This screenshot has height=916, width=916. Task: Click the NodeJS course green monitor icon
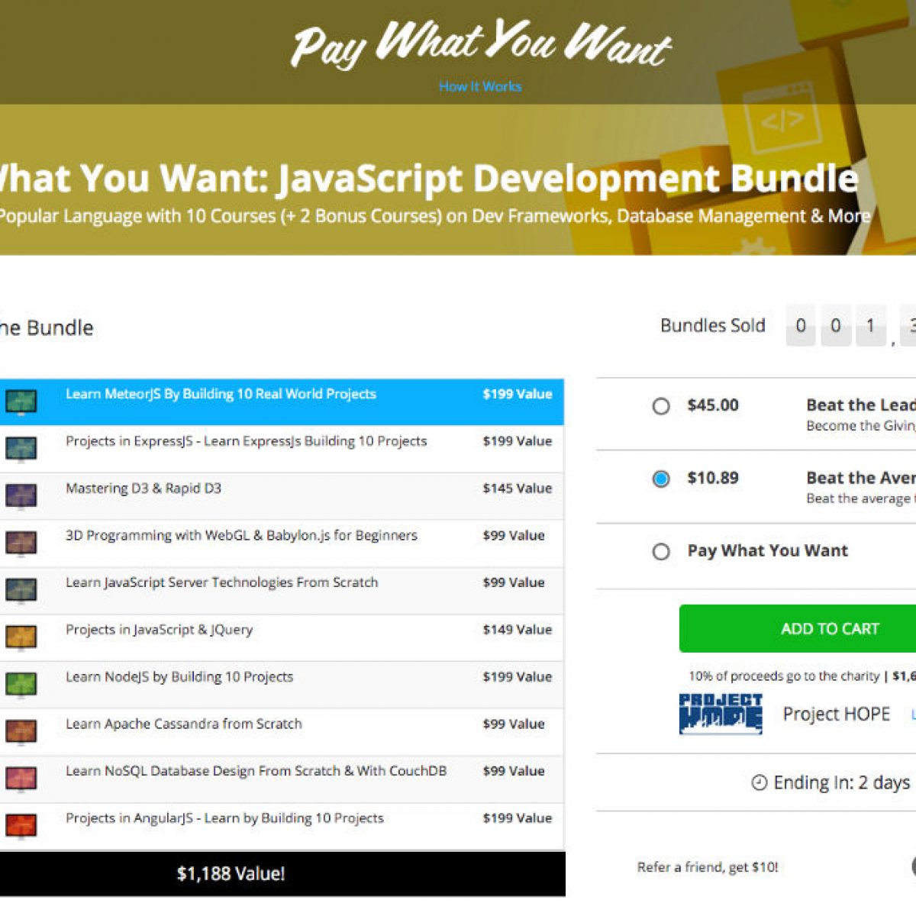click(21, 684)
